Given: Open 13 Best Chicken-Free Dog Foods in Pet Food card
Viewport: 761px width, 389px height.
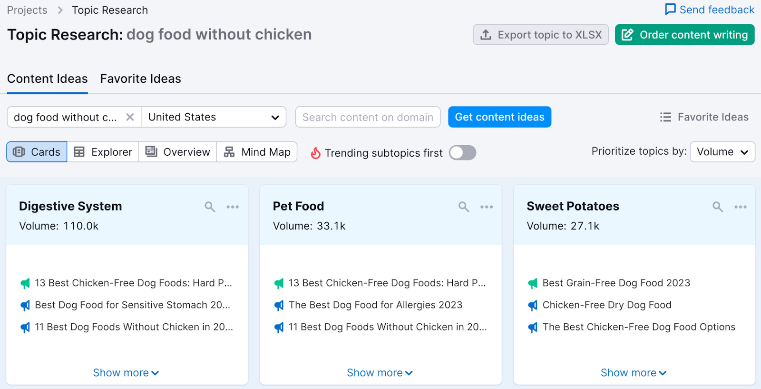Looking at the screenshot, I should (387, 283).
